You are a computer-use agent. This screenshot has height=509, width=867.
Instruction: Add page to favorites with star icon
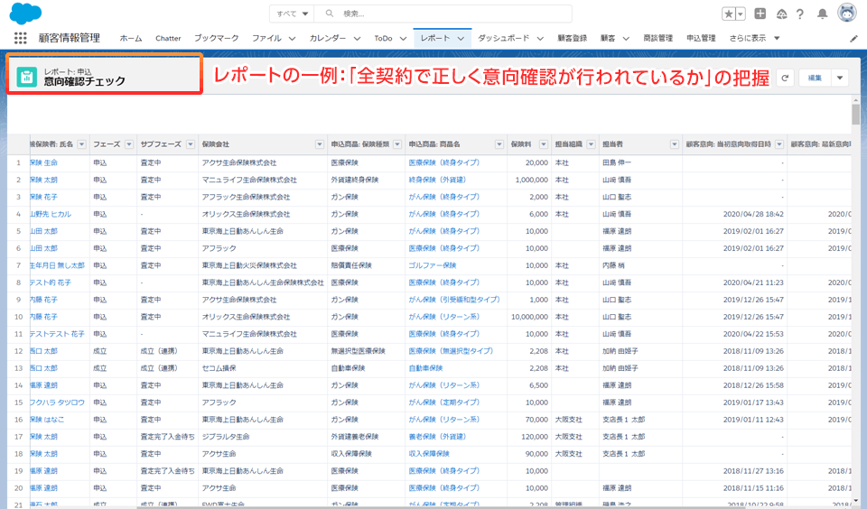[728, 14]
